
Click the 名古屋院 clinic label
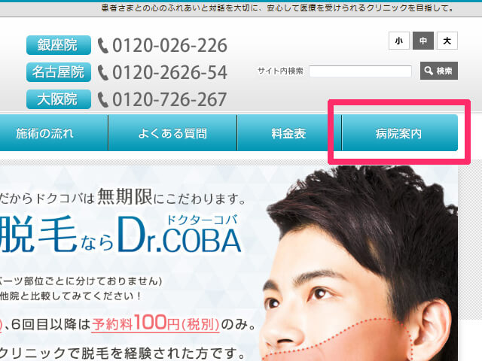click(59, 72)
